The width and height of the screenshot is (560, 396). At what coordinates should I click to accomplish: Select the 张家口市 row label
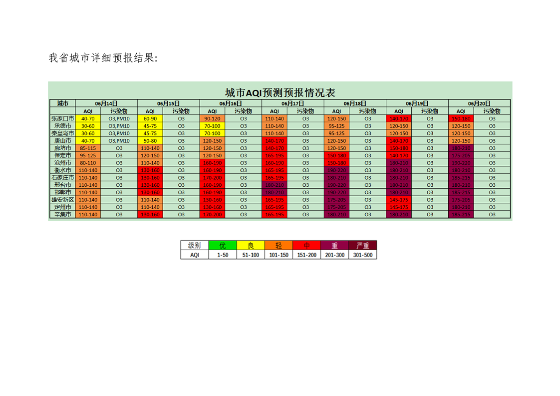(x=62, y=119)
